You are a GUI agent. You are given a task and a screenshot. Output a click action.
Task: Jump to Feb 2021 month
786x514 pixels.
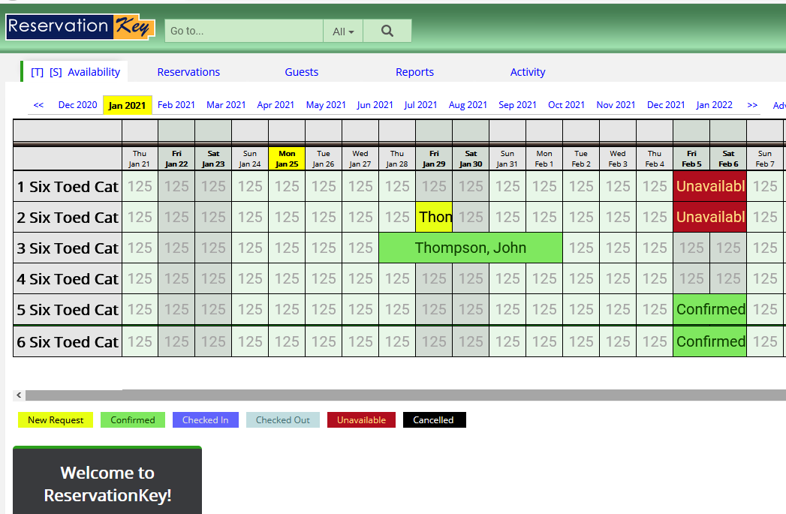[176, 105]
